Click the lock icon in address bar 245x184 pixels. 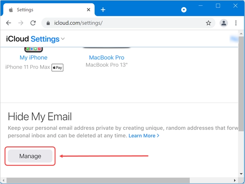(x=48, y=23)
